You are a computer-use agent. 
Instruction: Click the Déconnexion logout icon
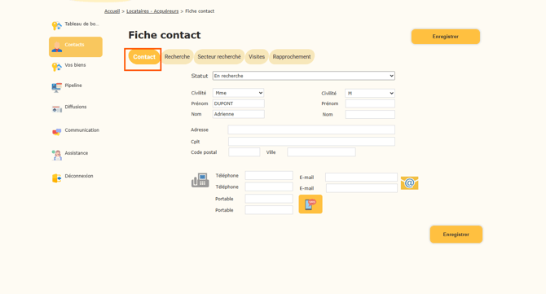click(57, 178)
